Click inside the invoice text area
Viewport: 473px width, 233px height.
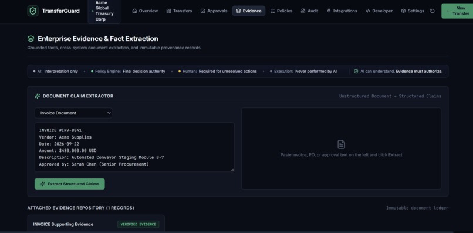[x=134, y=147]
